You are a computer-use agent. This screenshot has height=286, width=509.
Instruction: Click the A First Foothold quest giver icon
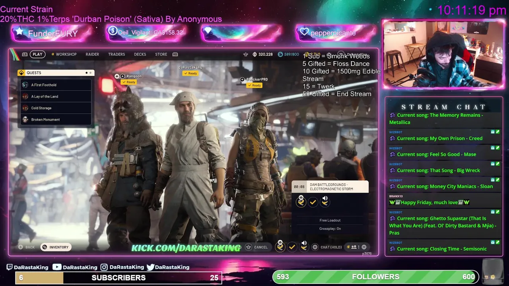(25, 85)
